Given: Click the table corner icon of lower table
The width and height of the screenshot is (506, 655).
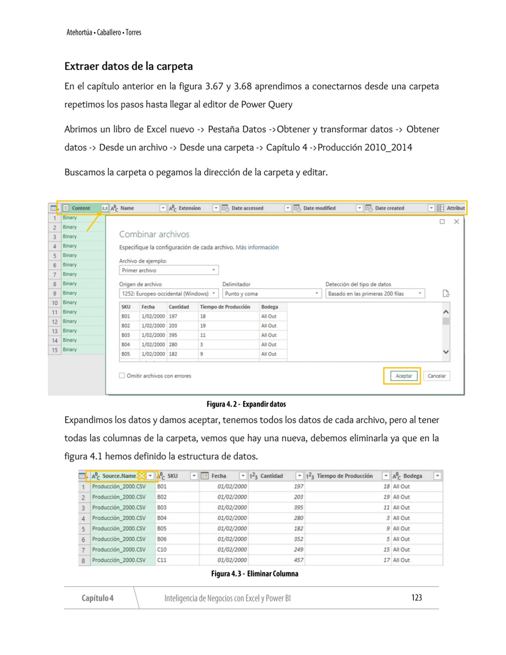Looking at the screenshot, I should [x=82, y=476].
